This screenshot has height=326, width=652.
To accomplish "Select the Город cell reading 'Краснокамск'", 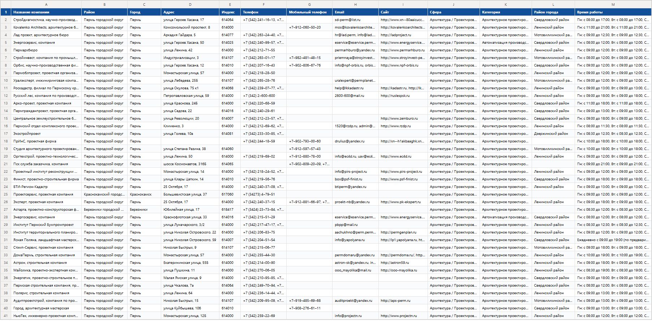I will (144, 194).
